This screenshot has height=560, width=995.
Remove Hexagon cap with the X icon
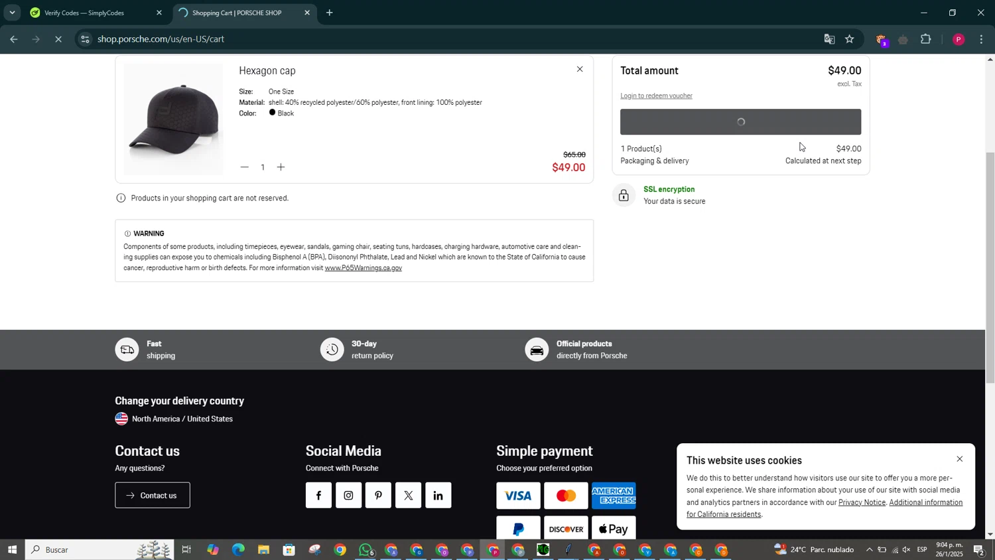580,69
